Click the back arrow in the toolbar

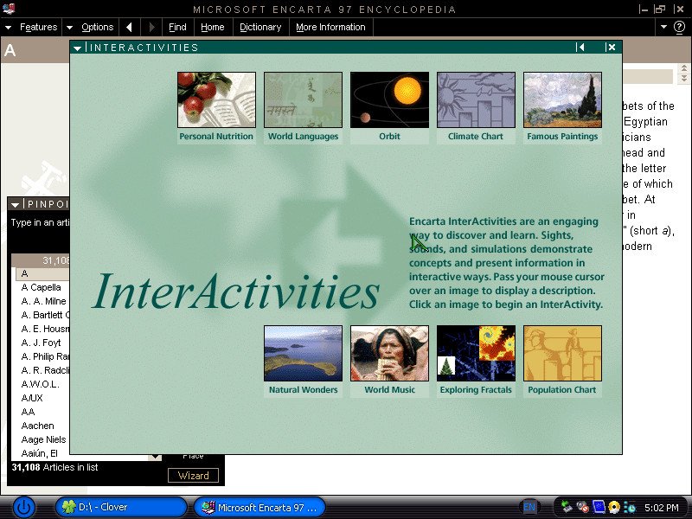[129, 27]
